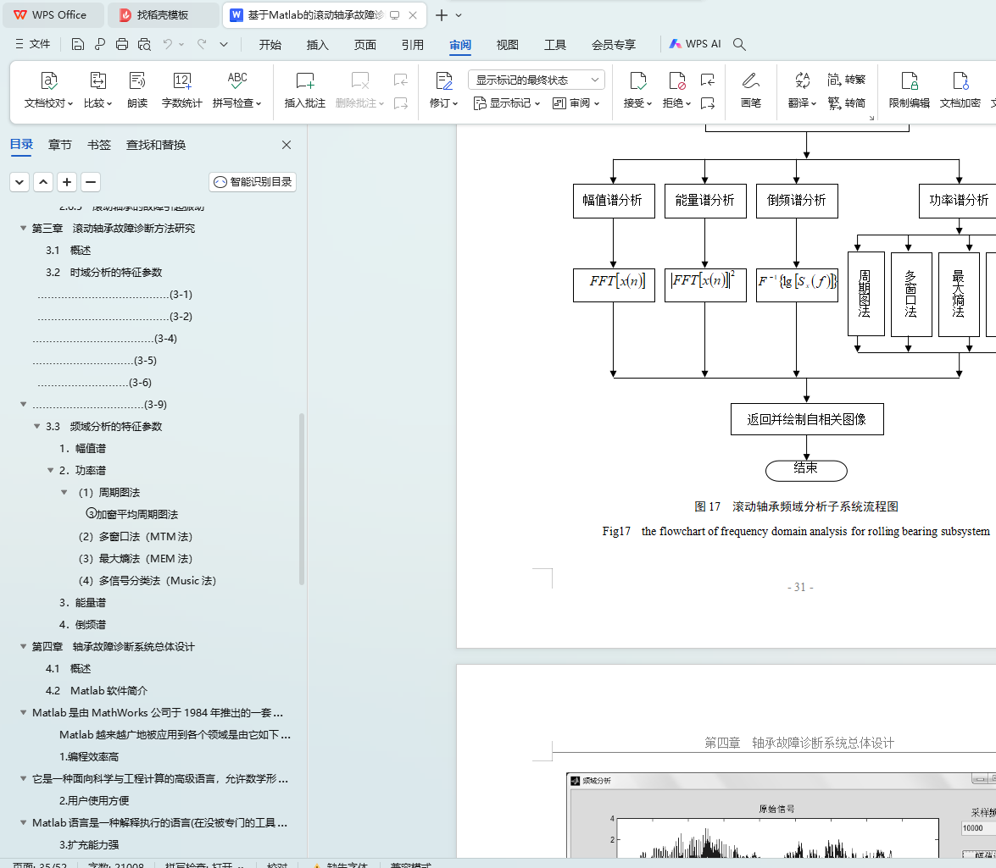The image size is (996, 868).
Task: Start 朗读 read aloud
Action: (137, 90)
